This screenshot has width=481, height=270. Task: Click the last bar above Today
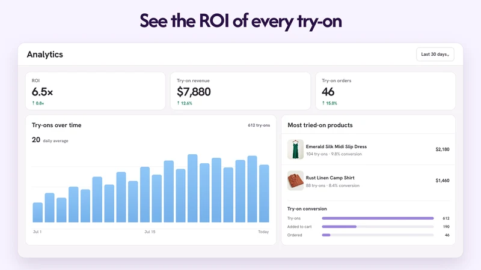[x=264, y=193]
